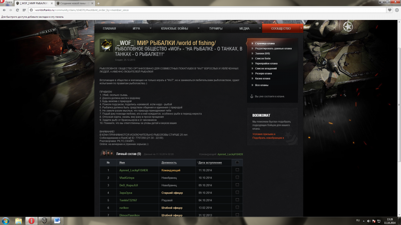Click the personnel soldiers avatar icon
The height and width of the screenshot is (225, 401).
coord(107,153)
